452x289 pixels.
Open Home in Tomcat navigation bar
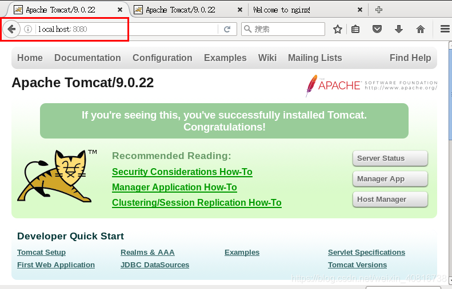point(30,58)
